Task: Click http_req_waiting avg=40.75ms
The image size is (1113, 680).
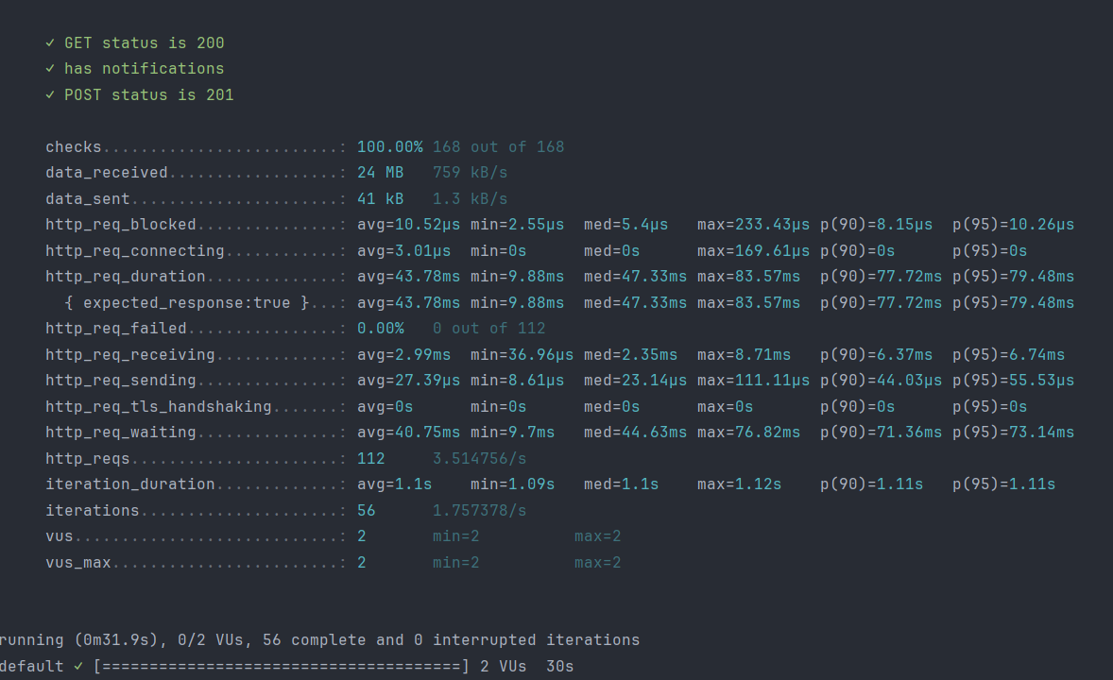Action: click(408, 433)
